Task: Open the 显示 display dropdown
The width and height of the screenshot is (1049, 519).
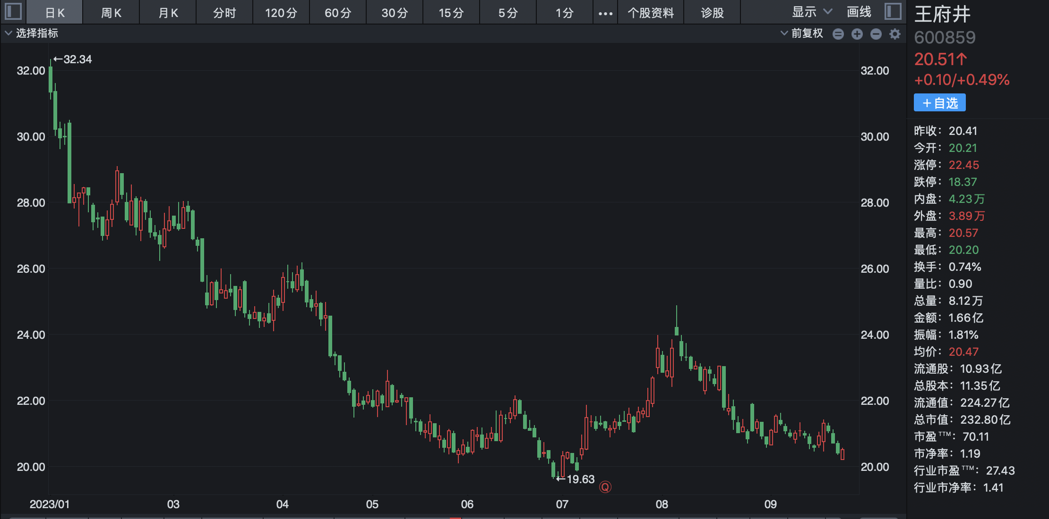Action: 811,12
